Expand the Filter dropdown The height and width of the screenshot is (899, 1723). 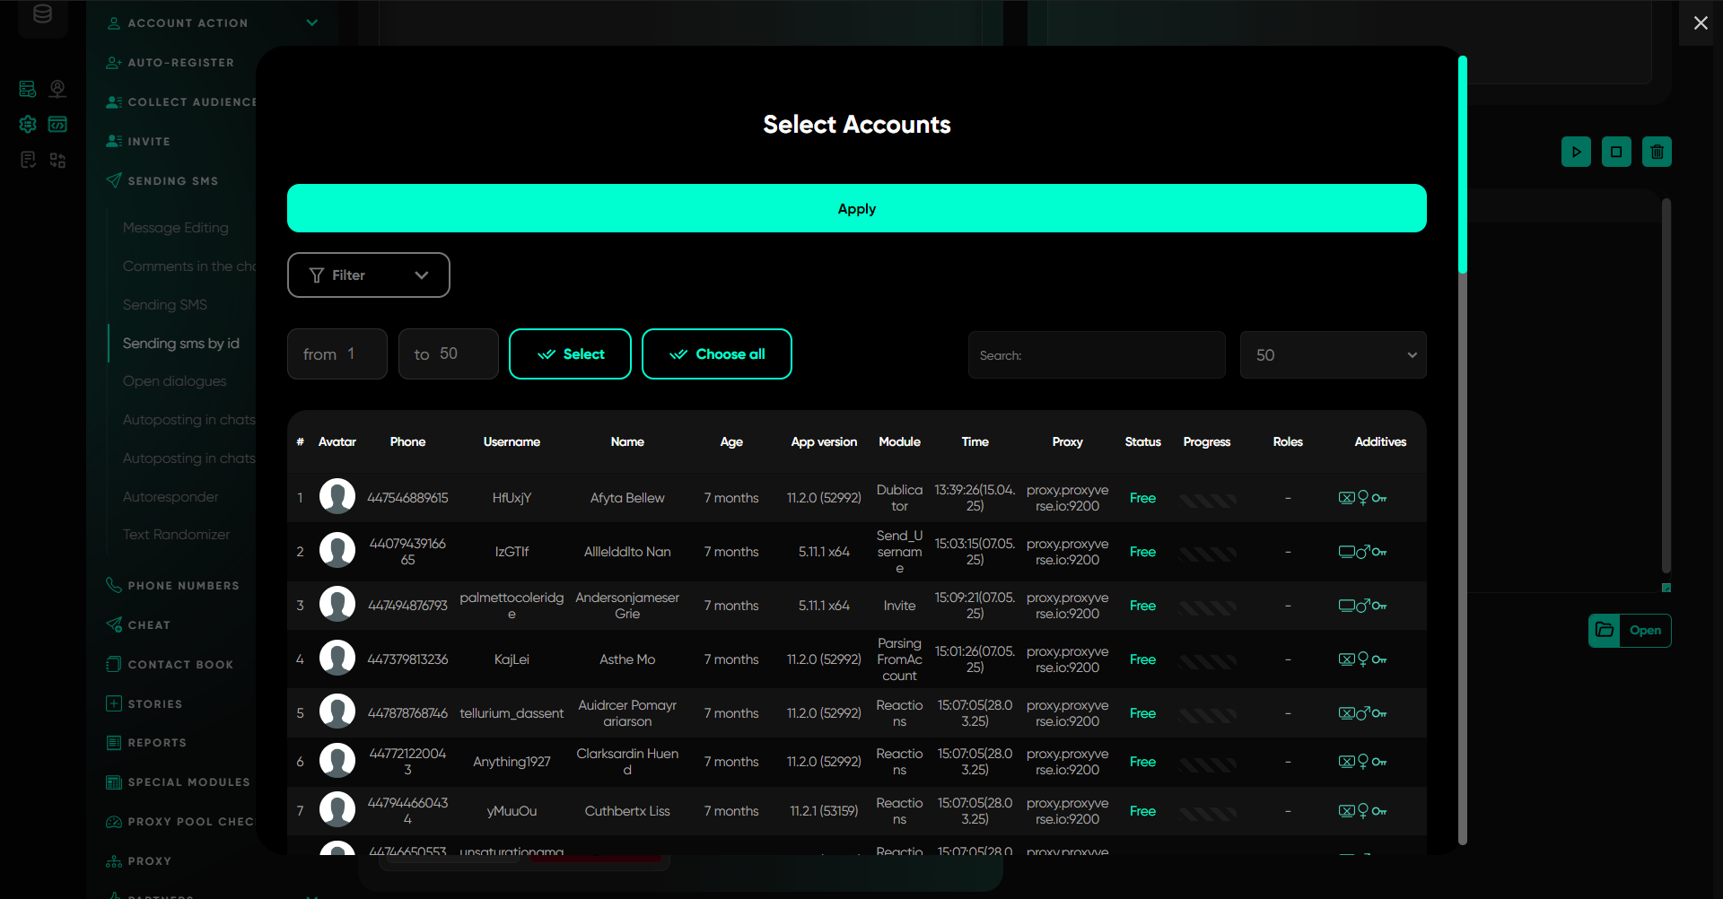click(368, 275)
